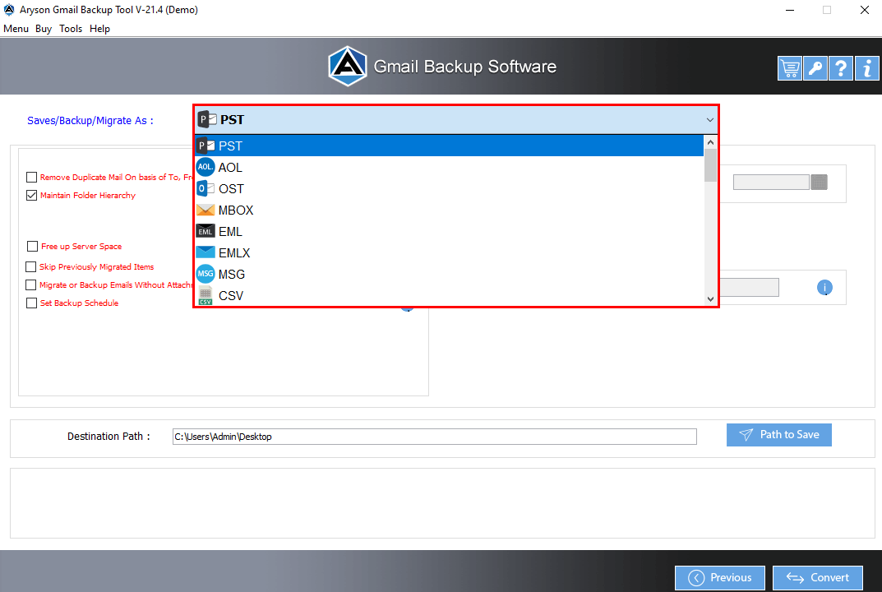Open the Tools menu
This screenshot has height=592, width=882.
pos(71,29)
